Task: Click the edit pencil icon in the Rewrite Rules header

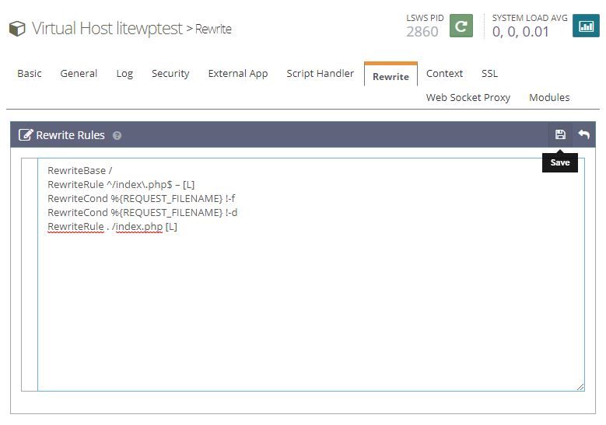Action: 26,134
